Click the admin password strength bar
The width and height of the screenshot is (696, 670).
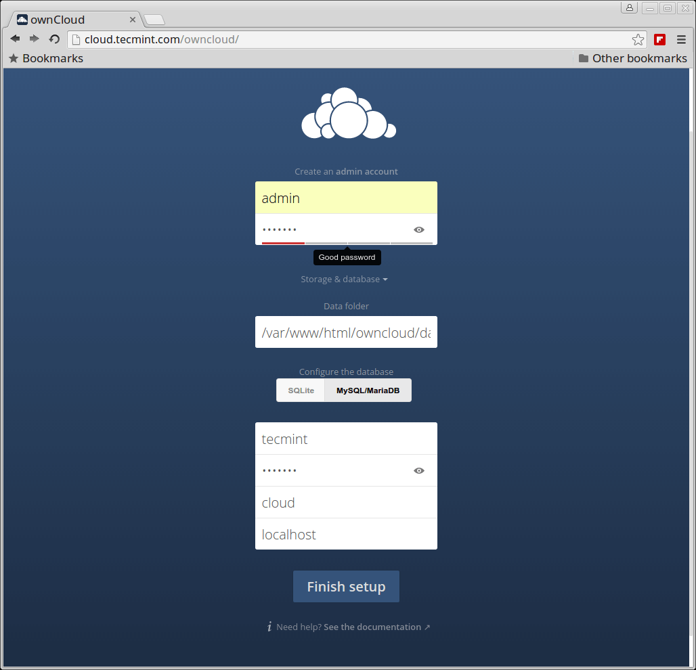pos(347,243)
